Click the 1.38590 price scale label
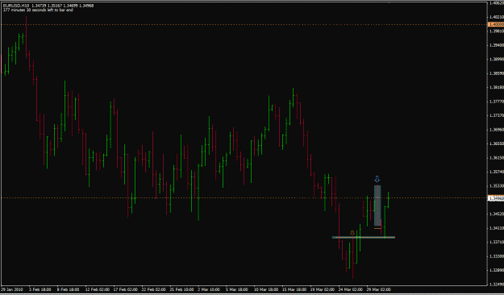Image resolution: width=504 pixels, height=295 pixels. pos(496,73)
